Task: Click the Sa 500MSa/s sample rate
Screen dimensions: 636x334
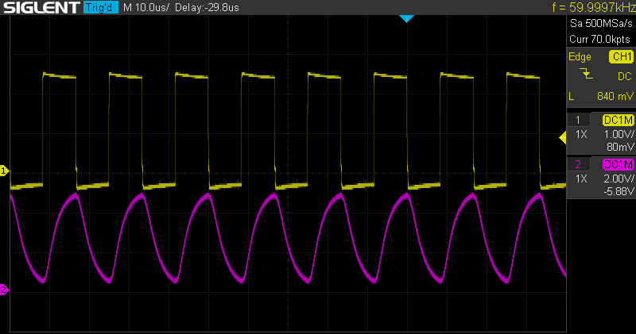Action: 601,23
